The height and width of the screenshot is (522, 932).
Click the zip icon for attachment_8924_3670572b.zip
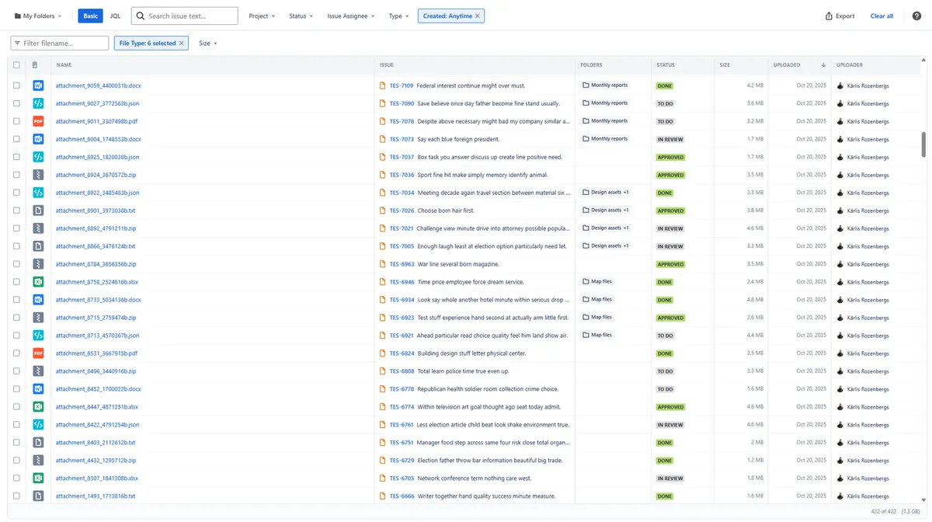click(x=38, y=175)
